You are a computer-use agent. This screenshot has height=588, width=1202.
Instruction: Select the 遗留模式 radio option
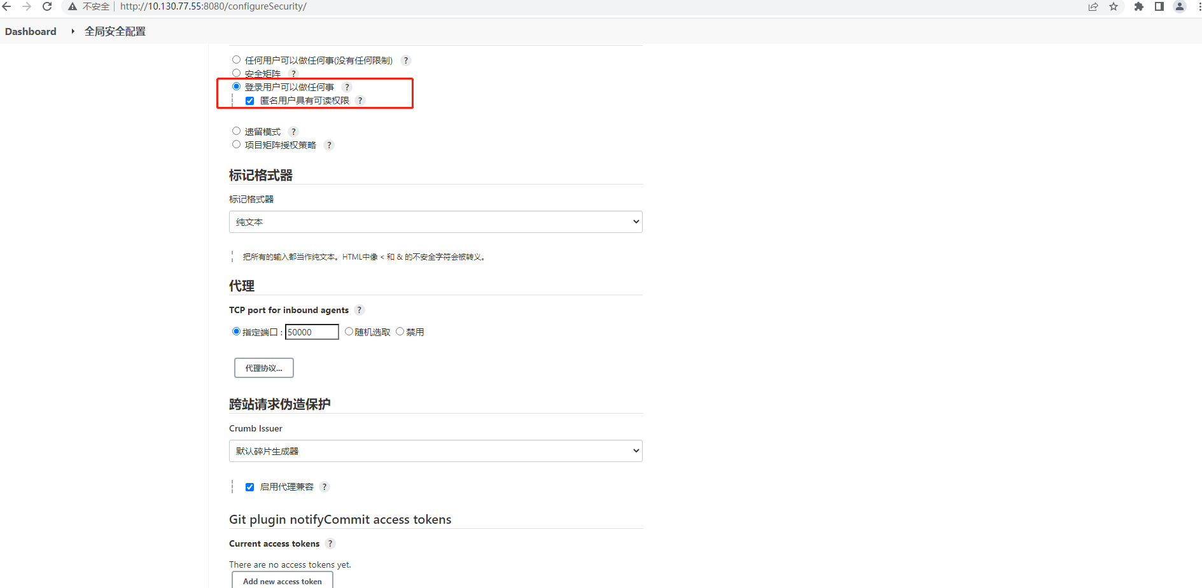point(236,131)
